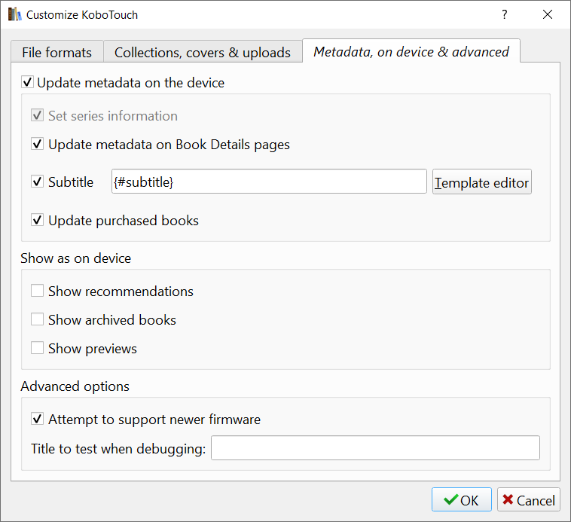Switch to the File formats tab
The width and height of the screenshot is (571, 522).
(x=56, y=53)
